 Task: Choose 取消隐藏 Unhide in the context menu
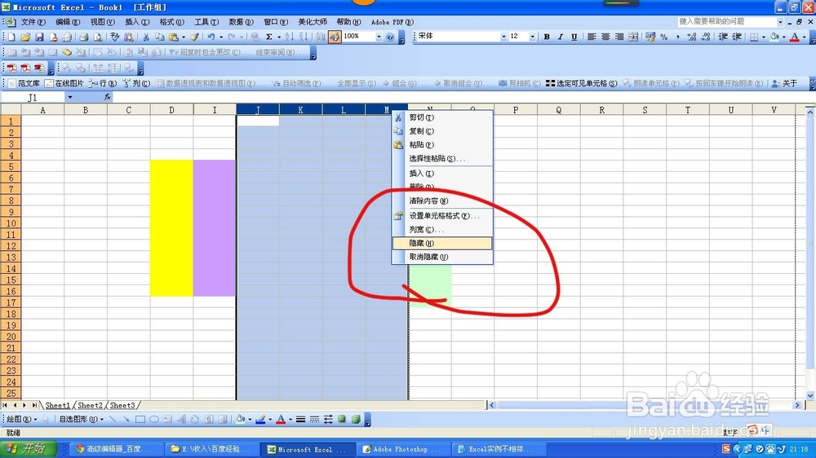point(441,257)
